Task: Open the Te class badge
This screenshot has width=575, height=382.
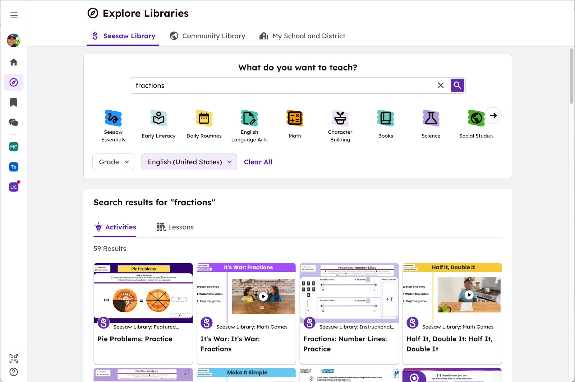Action: click(14, 167)
